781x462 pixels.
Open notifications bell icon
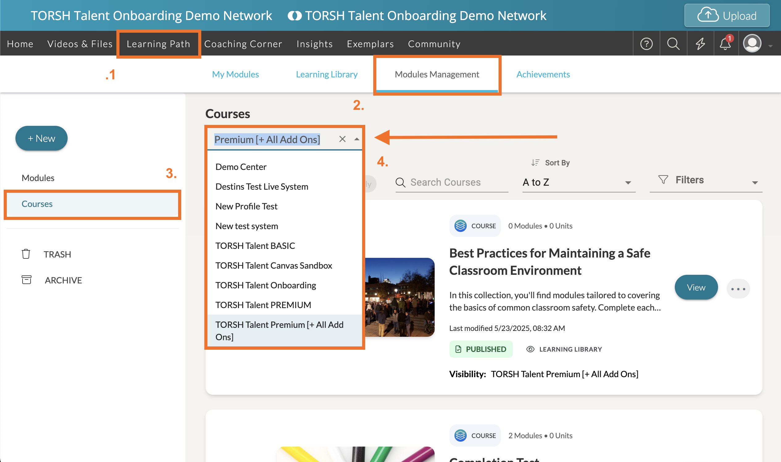tap(725, 43)
